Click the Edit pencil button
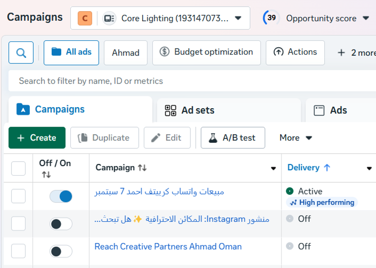The image size is (376, 268). click(167, 138)
